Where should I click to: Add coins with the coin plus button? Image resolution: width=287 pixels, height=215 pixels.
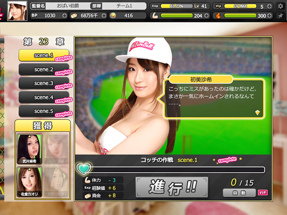[142, 16]
